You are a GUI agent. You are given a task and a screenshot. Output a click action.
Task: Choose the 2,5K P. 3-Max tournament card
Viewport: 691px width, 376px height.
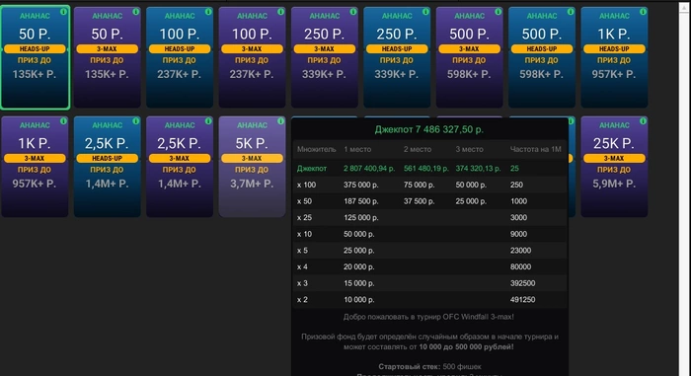tap(180, 167)
